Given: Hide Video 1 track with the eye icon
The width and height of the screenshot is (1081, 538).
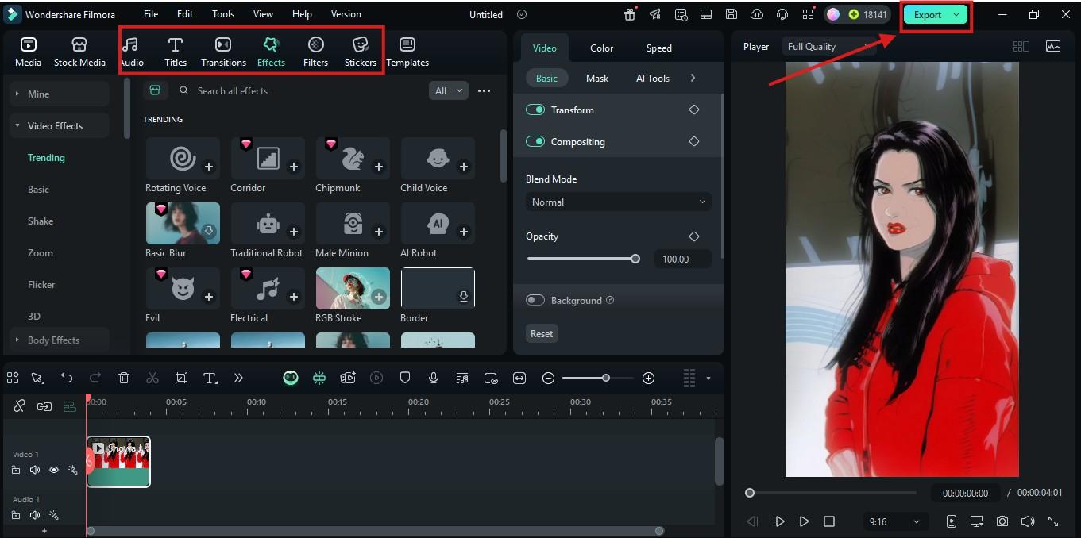Looking at the screenshot, I should 54,470.
